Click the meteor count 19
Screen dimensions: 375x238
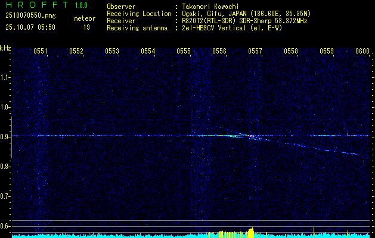tap(86, 27)
